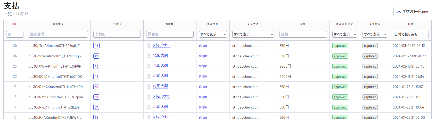The image size is (436, 119).
Task: Open booking ID badge 37
Action: 96,107
